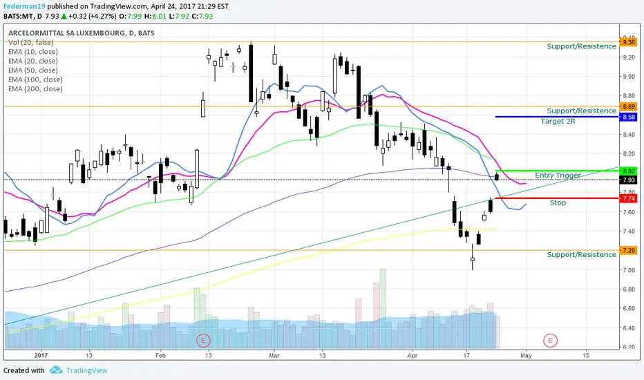This screenshot has height=380, width=644.
Task: Click the 9.00 price axis label
Action: [629, 77]
